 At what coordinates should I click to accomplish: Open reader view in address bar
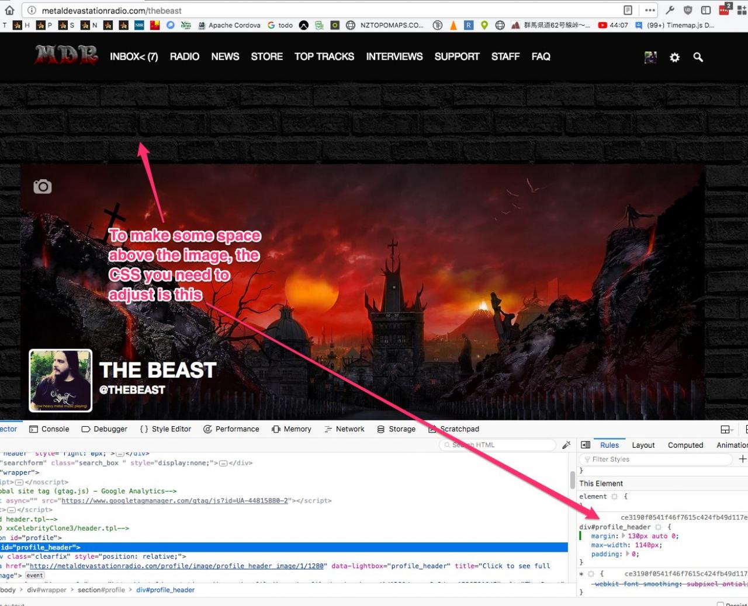pyautogui.click(x=628, y=11)
